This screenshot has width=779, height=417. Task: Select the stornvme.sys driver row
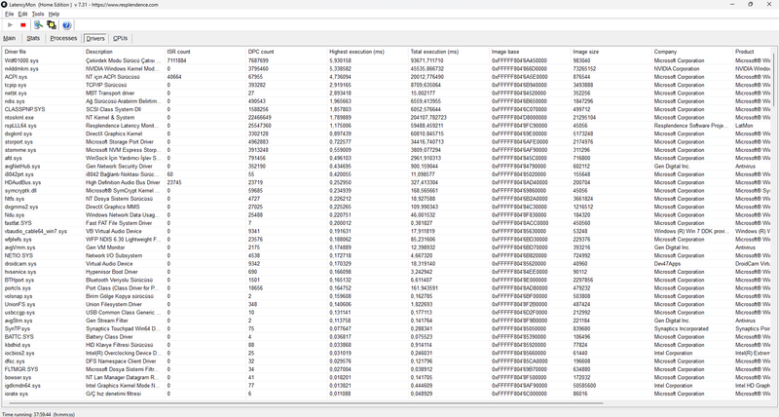tap(387, 150)
